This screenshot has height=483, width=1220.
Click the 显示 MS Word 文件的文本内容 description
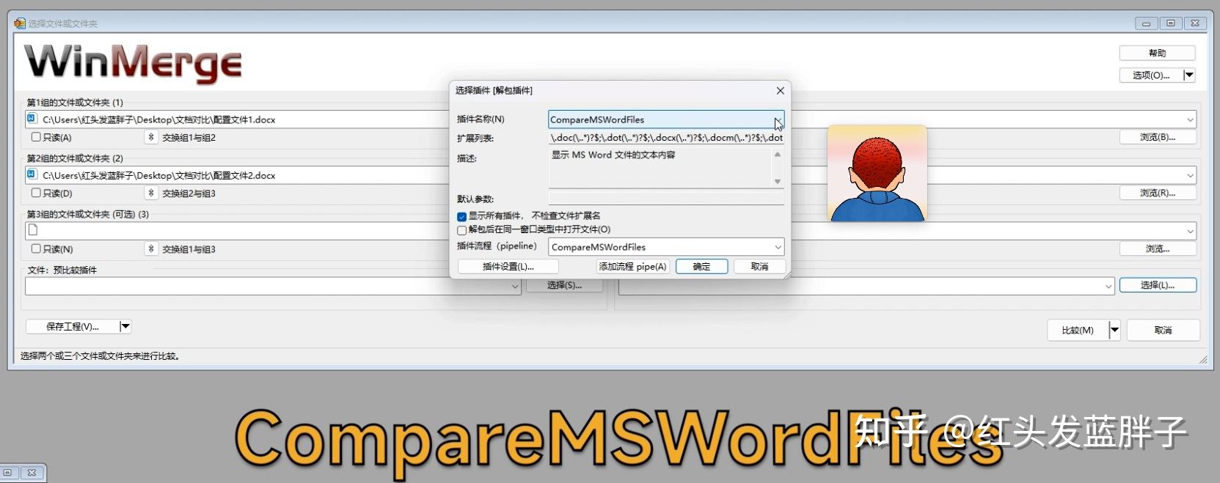point(613,155)
